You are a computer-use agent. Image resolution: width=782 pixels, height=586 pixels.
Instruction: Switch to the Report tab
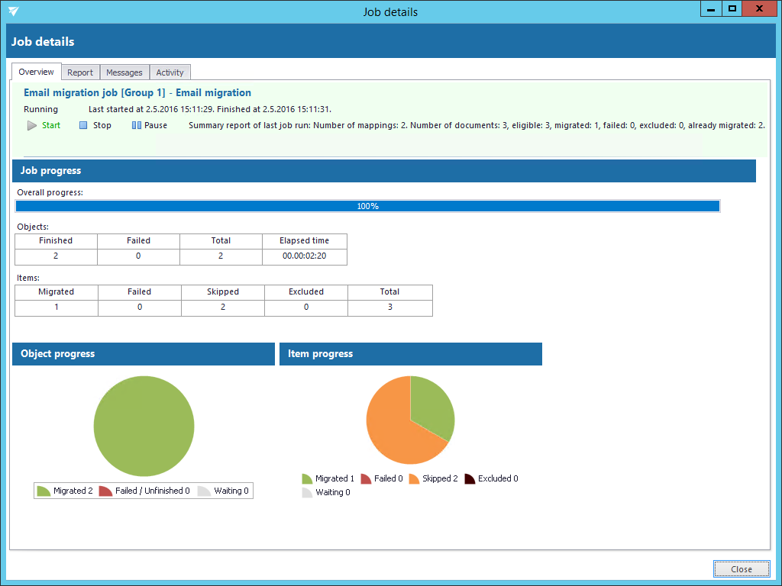pos(80,72)
